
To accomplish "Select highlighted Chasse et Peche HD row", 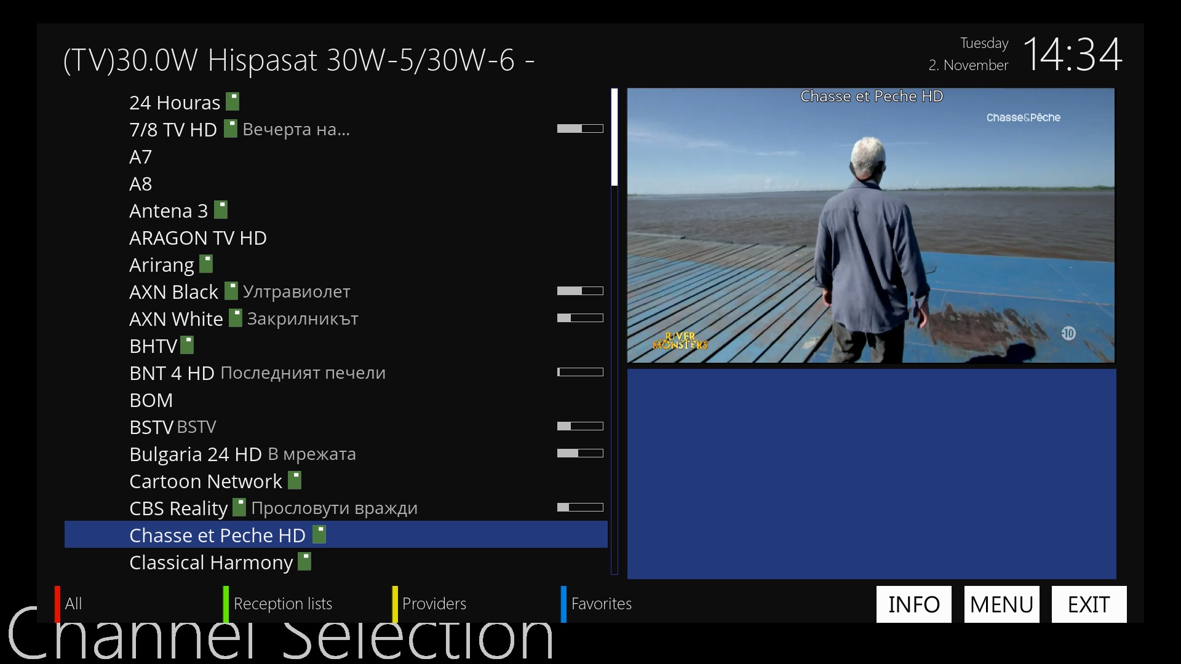I will click(336, 534).
